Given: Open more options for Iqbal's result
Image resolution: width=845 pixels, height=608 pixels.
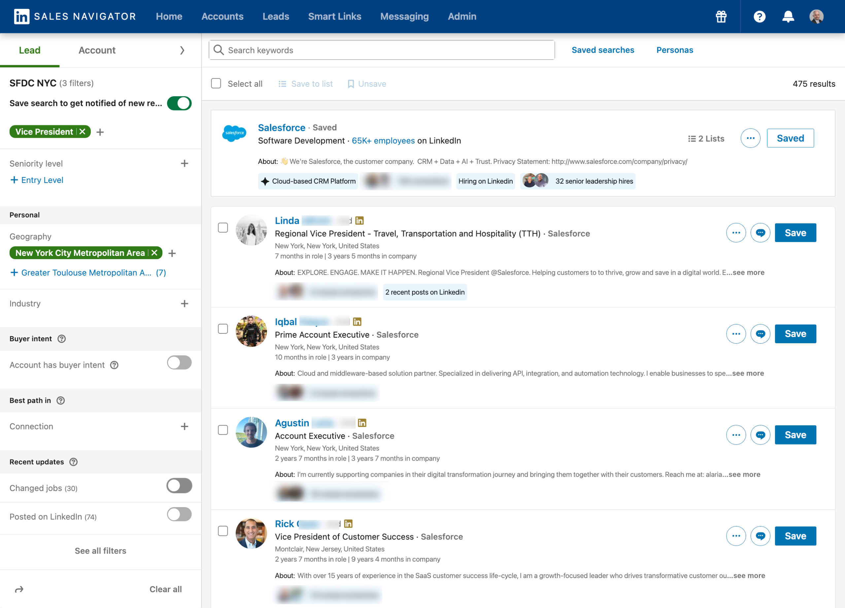Looking at the screenshot, I should pos(735,334).
